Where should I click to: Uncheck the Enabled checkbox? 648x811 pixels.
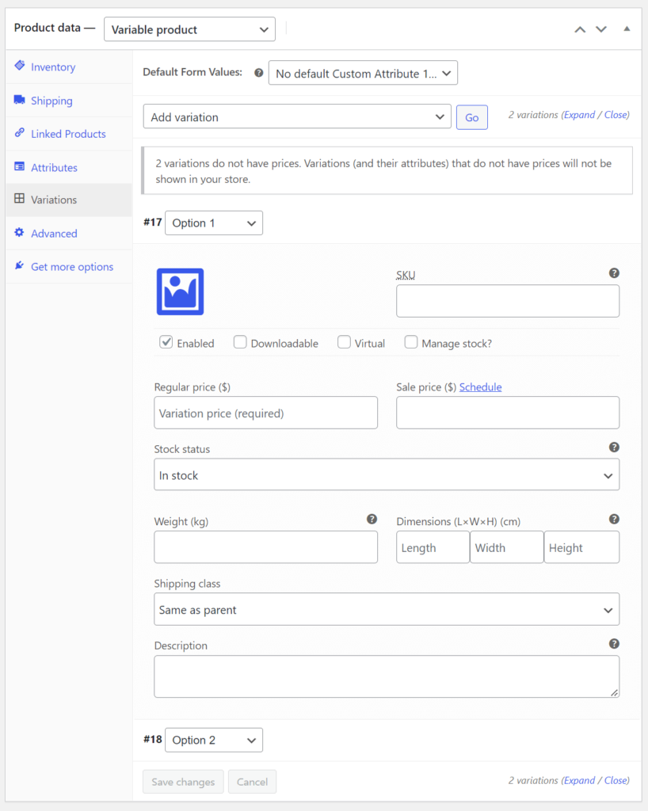coord(166,342)
